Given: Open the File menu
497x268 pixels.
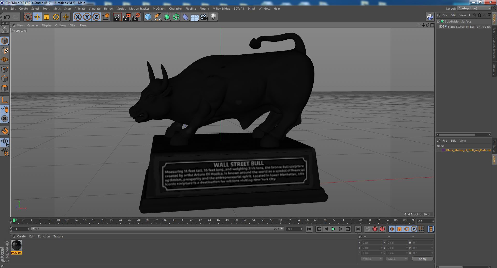Looking at the screenshot, I should 4,9.
